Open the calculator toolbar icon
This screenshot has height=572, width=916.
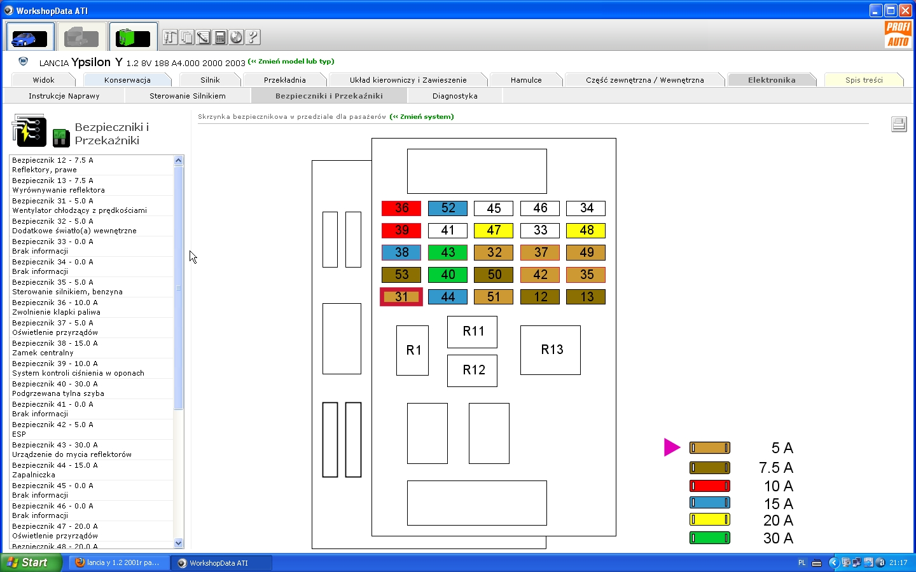tap(219, 37)
